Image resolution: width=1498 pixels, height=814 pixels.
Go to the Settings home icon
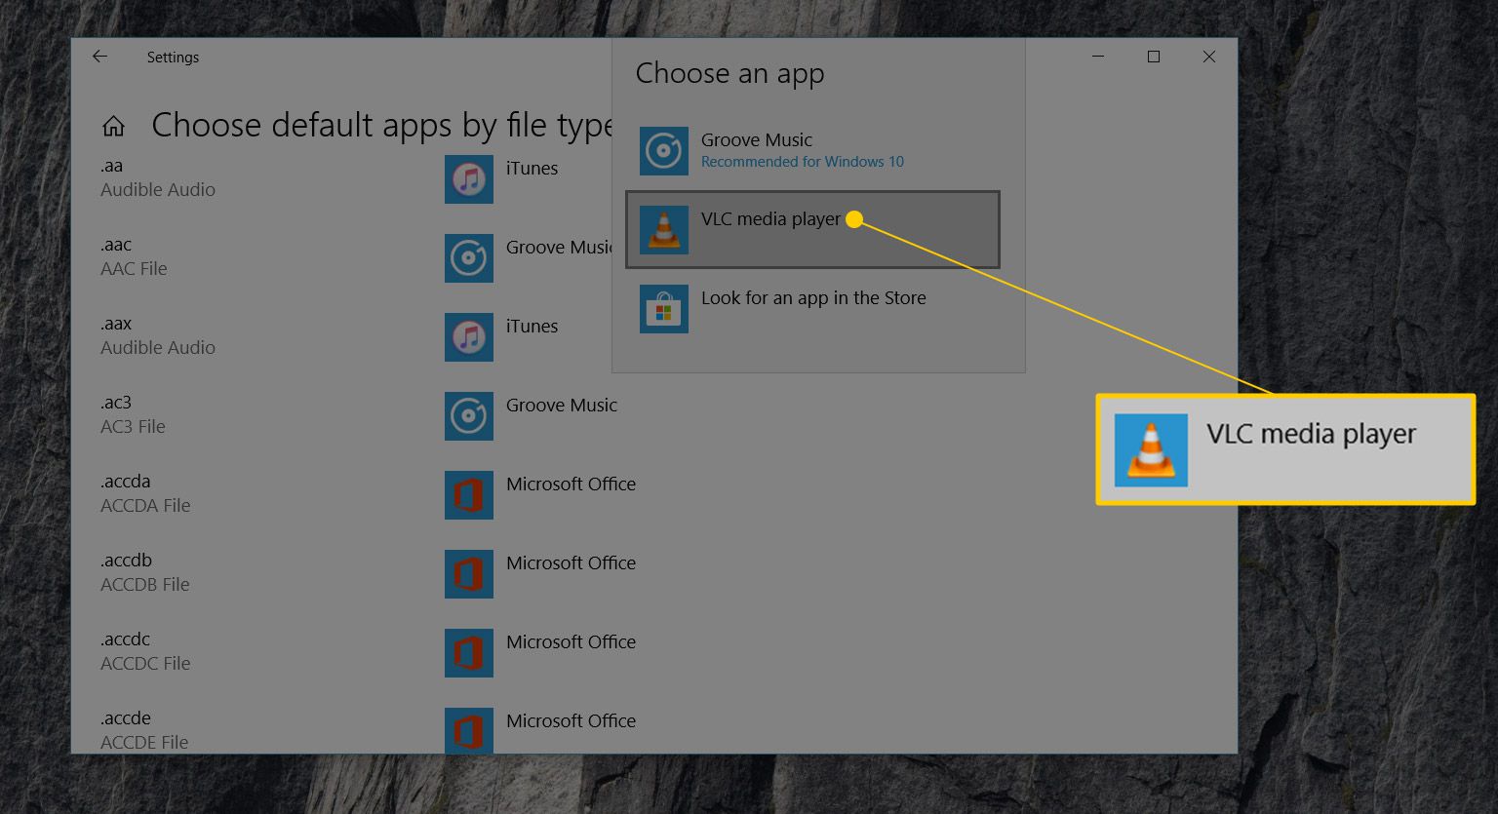click(x=113, y=126)
